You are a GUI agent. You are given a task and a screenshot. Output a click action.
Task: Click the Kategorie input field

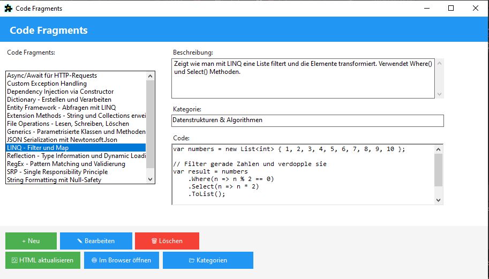pos(307,120)
